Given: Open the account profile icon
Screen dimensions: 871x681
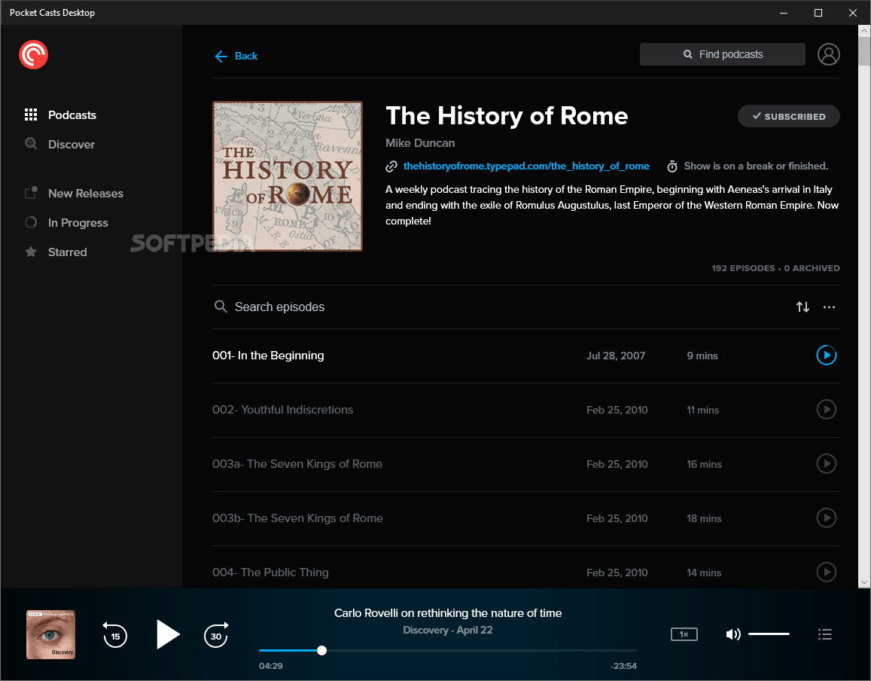Looking at the screenshot, I should coord(829,54).
